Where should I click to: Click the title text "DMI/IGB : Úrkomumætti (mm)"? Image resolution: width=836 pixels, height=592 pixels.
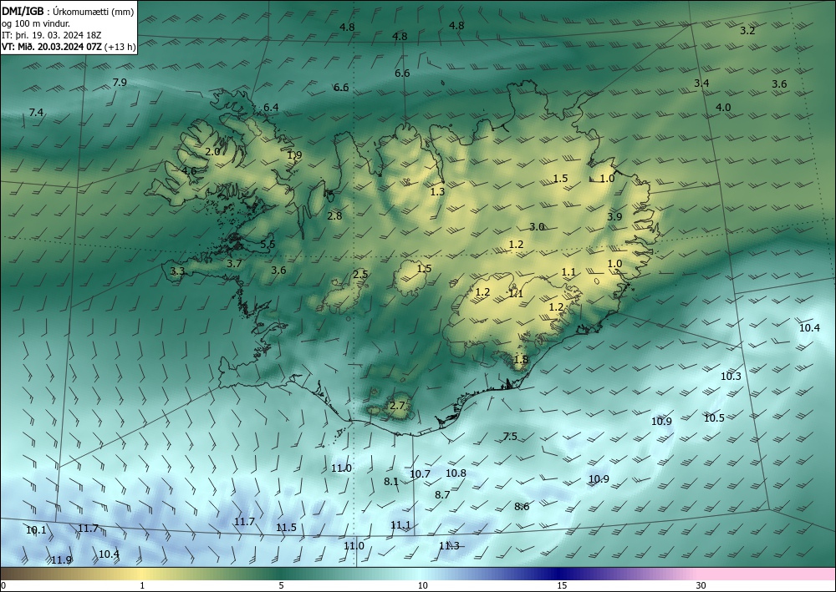(68, 11)
